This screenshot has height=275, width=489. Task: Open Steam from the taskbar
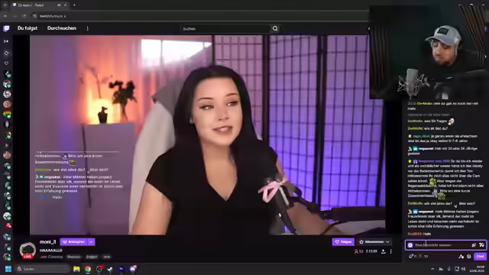coord(110,269)
